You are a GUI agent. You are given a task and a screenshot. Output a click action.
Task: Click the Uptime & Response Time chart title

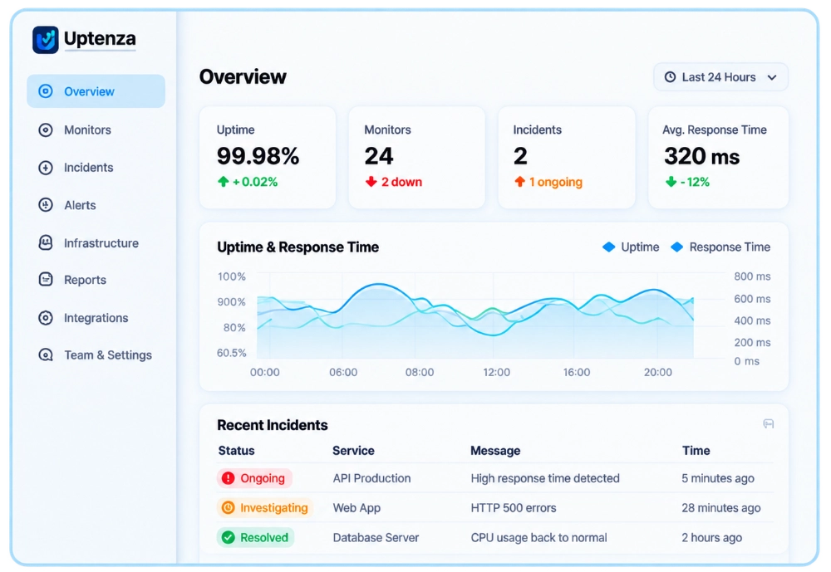297,247
